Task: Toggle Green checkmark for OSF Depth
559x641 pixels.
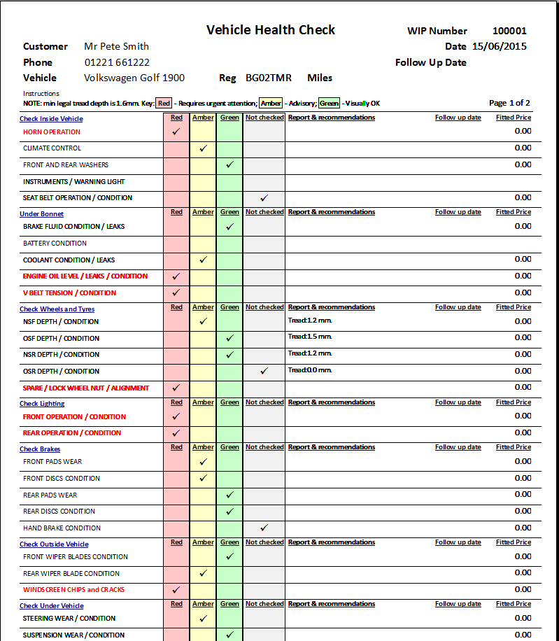Action: 230,338
